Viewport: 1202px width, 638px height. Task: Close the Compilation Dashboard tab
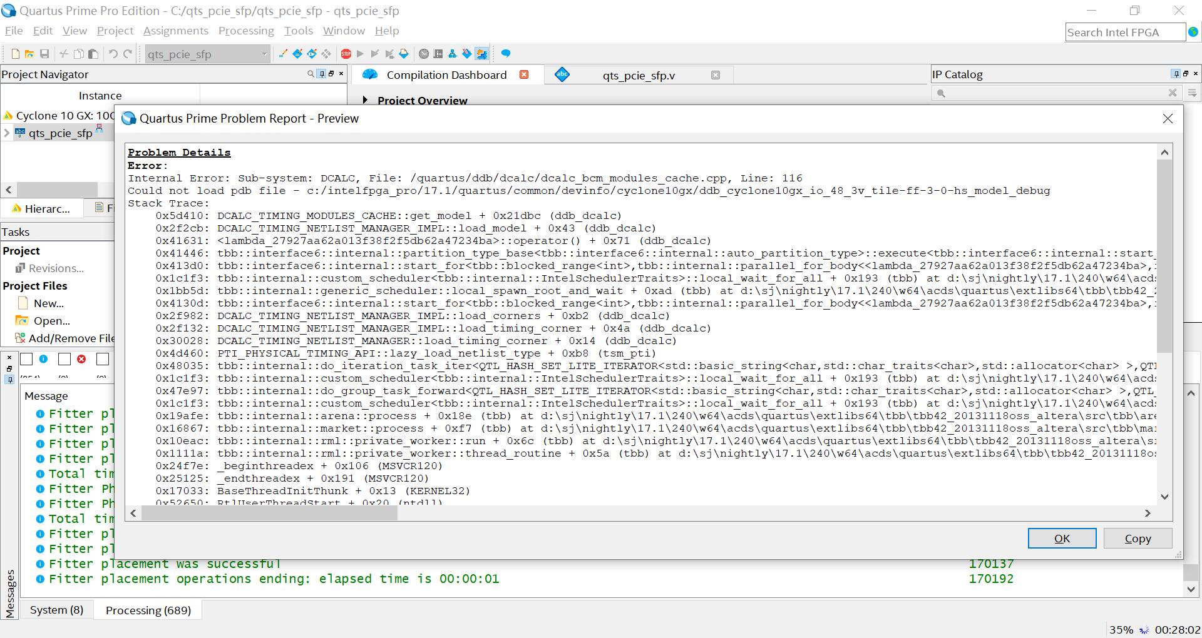524,74
